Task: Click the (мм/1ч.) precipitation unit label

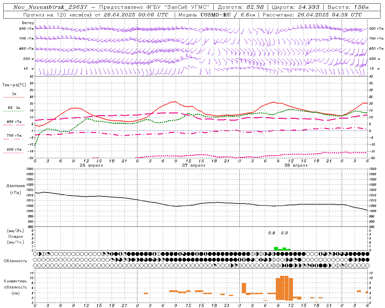Action: (16, 242)
